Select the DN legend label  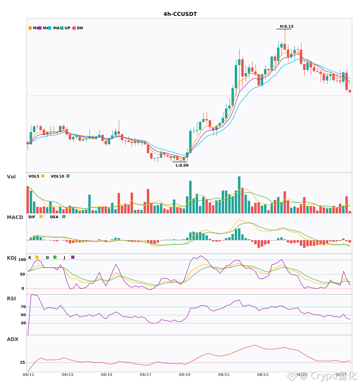(80, 28)
